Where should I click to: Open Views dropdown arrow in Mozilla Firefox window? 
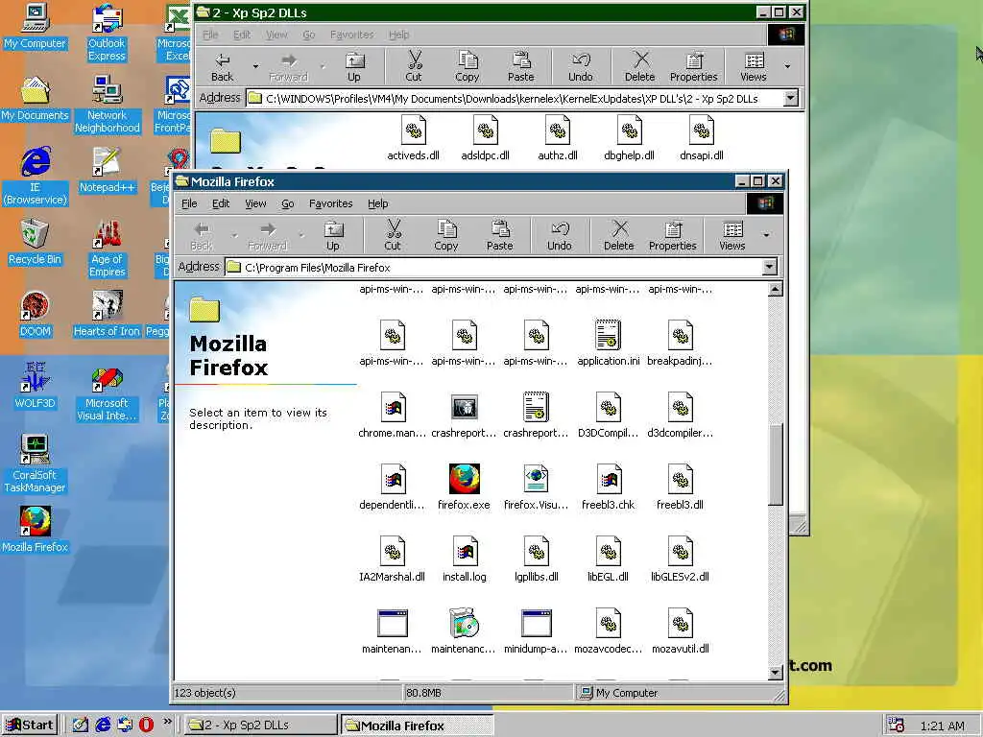(x=766, y=235)
